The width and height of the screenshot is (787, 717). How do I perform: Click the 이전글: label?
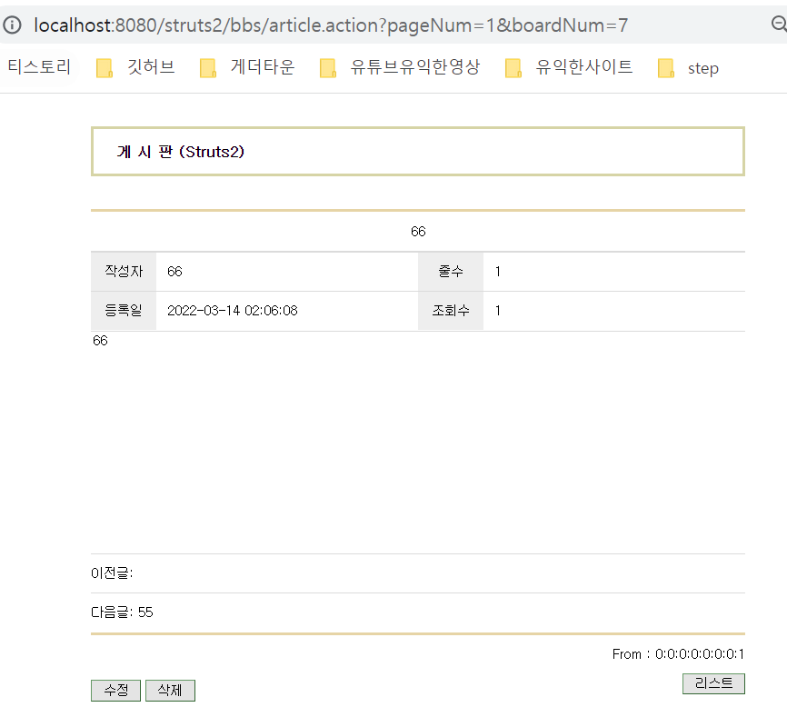pos(112,573)
